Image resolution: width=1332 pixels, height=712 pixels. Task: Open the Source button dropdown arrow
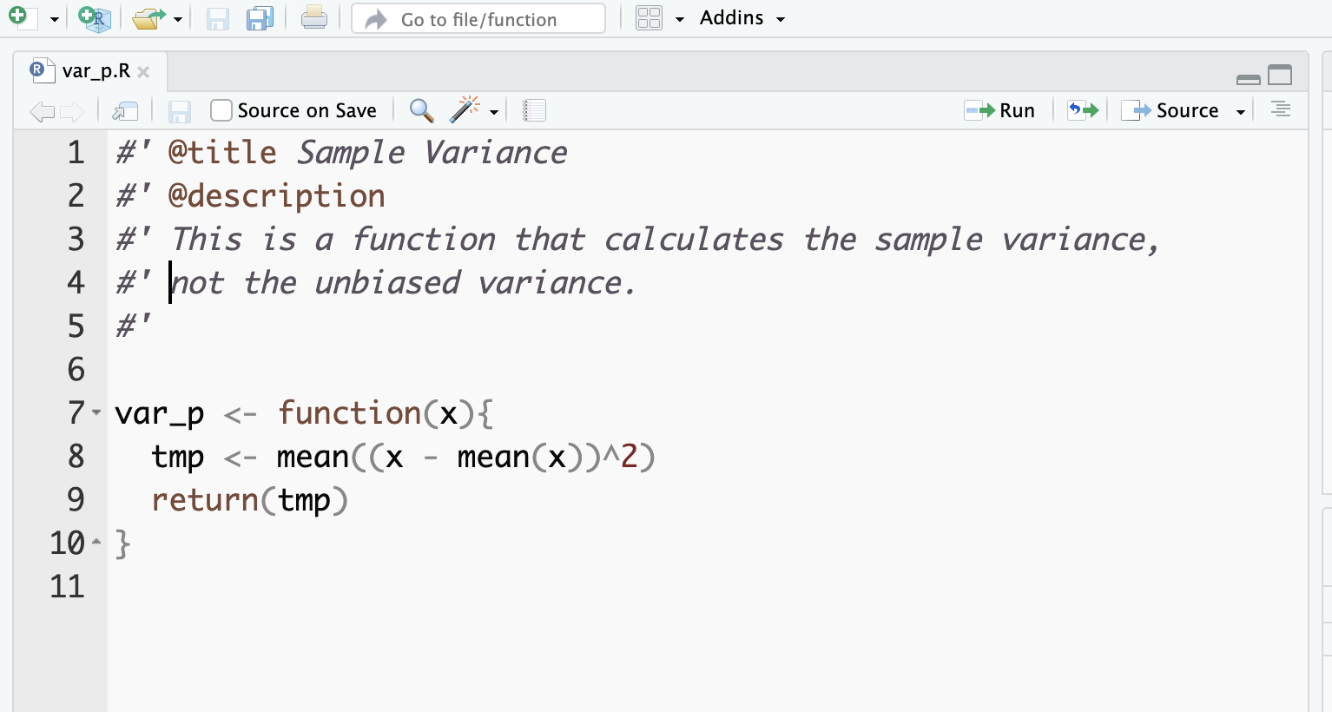coord(1241,111)
